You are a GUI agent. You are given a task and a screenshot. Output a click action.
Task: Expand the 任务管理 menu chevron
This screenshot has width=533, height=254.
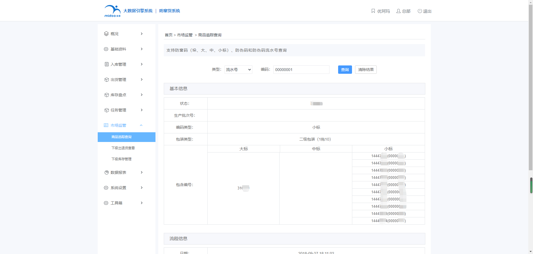point(142,110)
